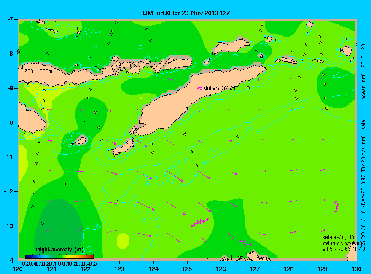Click the y-axis tick label '-11'

pyautogui.click(x=8, y=157)
